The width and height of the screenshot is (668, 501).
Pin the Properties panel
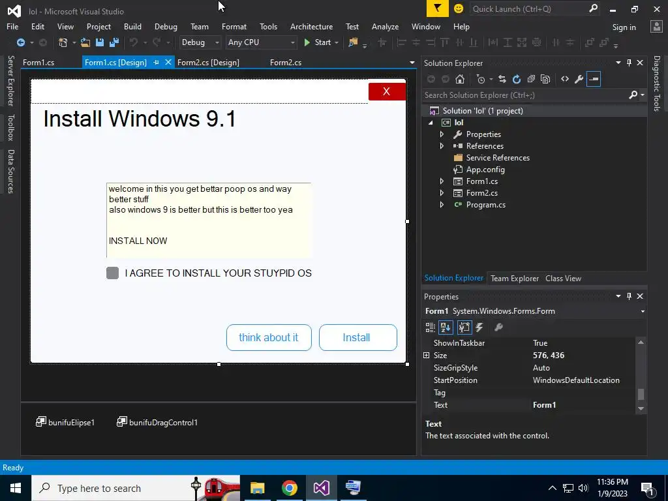point(630,297)
